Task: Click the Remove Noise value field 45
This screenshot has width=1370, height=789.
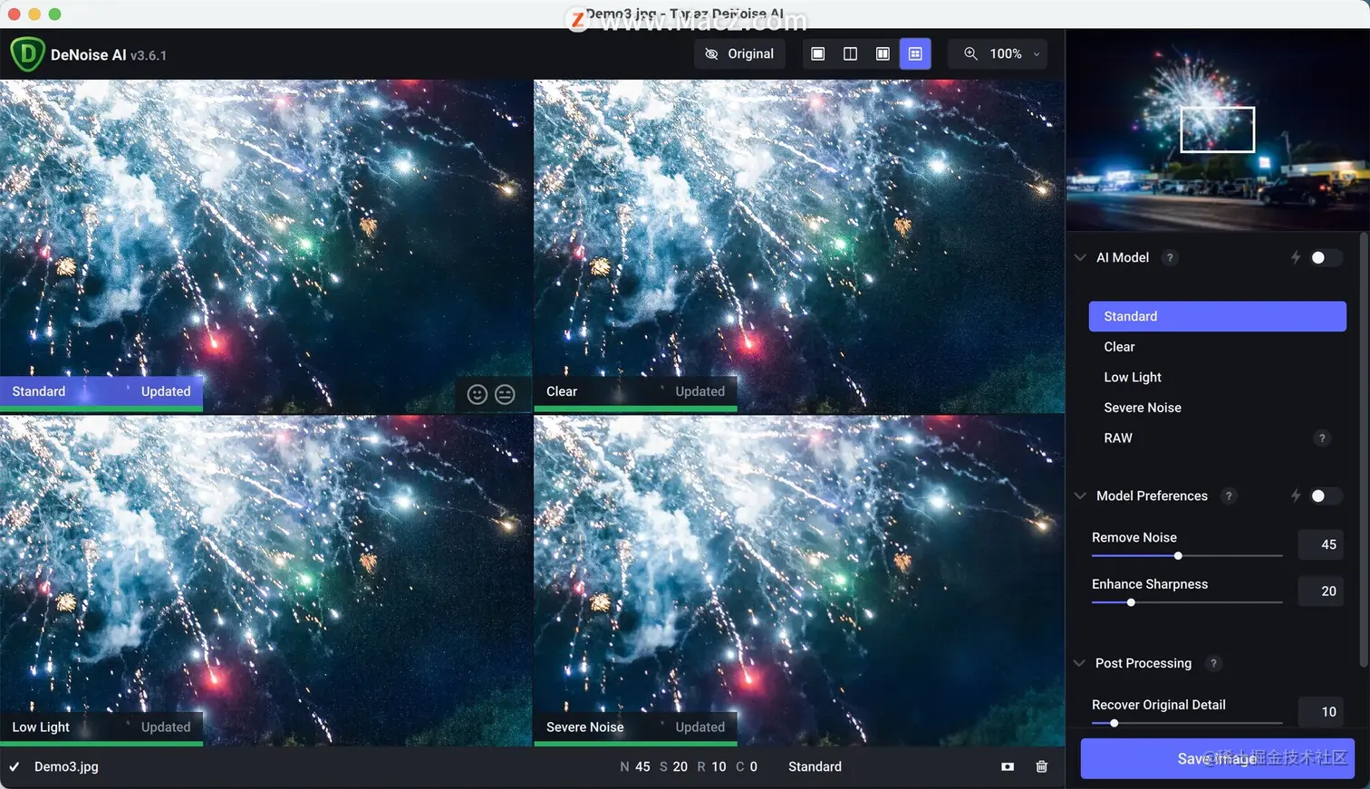Action: (1321, 544)
